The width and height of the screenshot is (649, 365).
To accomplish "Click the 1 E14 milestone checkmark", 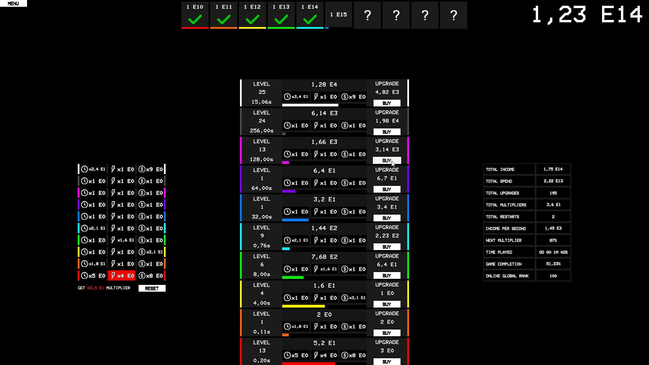I will 310,20.
